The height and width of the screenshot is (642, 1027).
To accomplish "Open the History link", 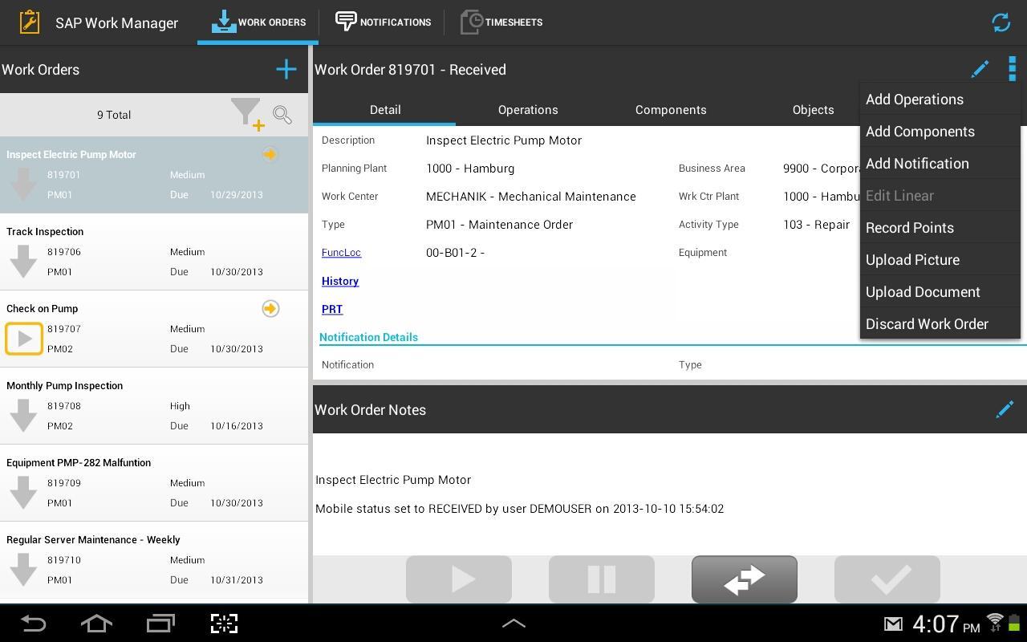I will coord(340,281).
